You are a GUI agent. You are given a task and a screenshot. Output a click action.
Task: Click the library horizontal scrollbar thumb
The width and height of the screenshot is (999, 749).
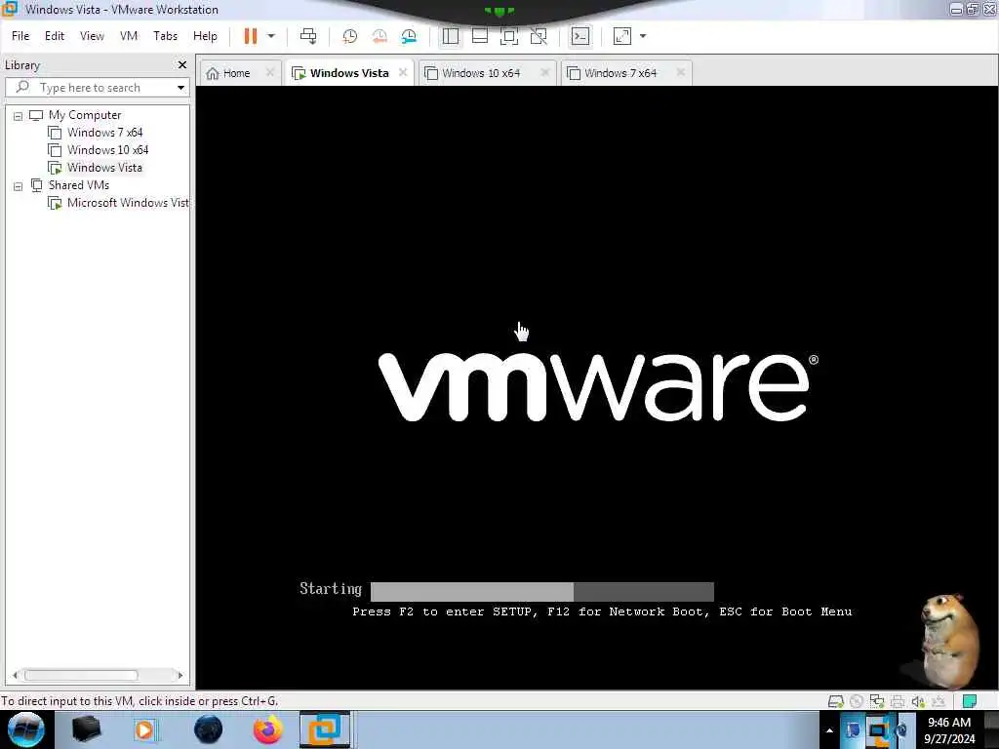pyautogui.click(x=81, y=675)
